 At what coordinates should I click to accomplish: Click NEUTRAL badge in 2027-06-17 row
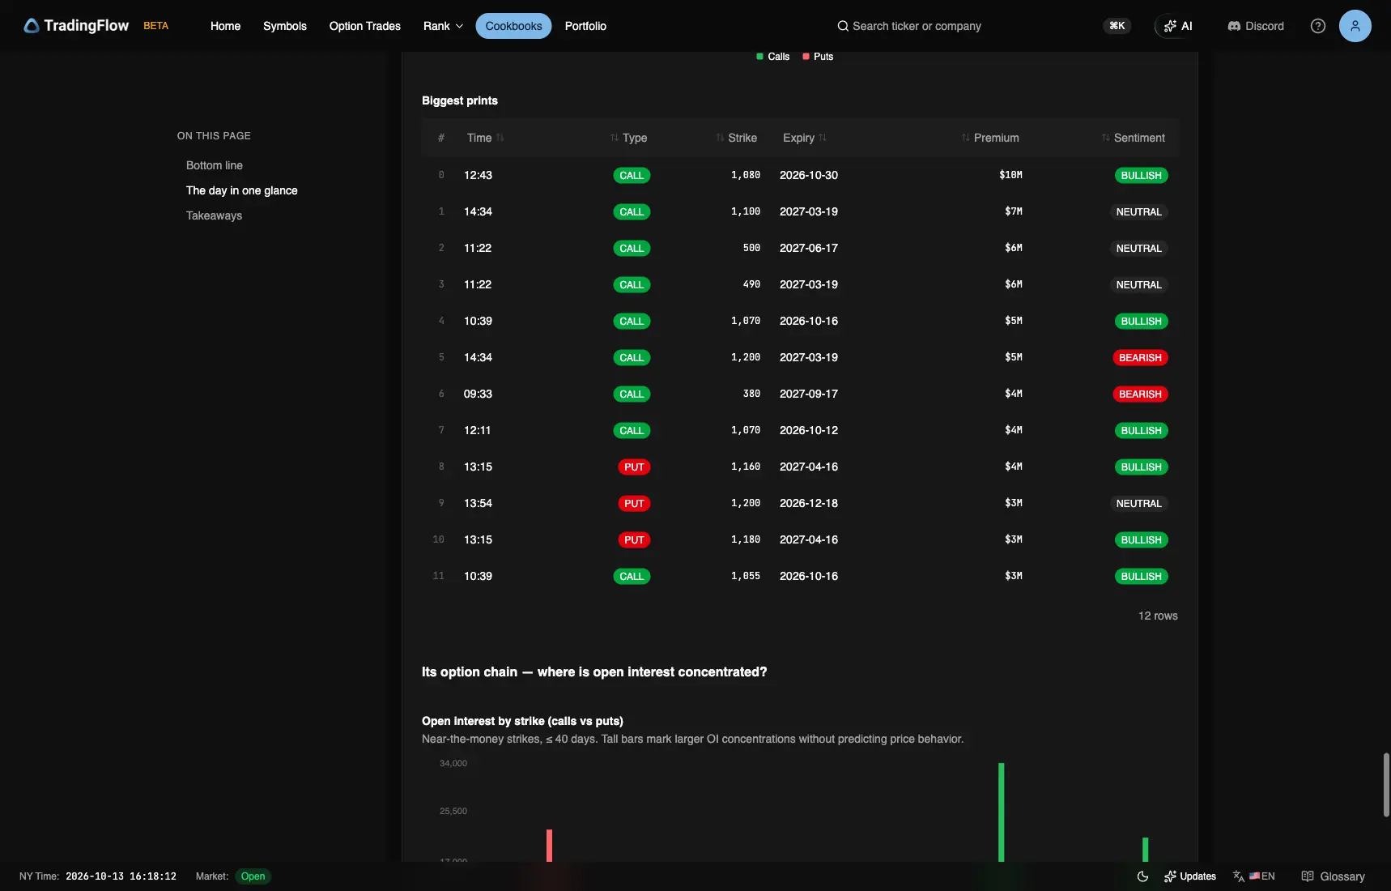(1138, 248)
